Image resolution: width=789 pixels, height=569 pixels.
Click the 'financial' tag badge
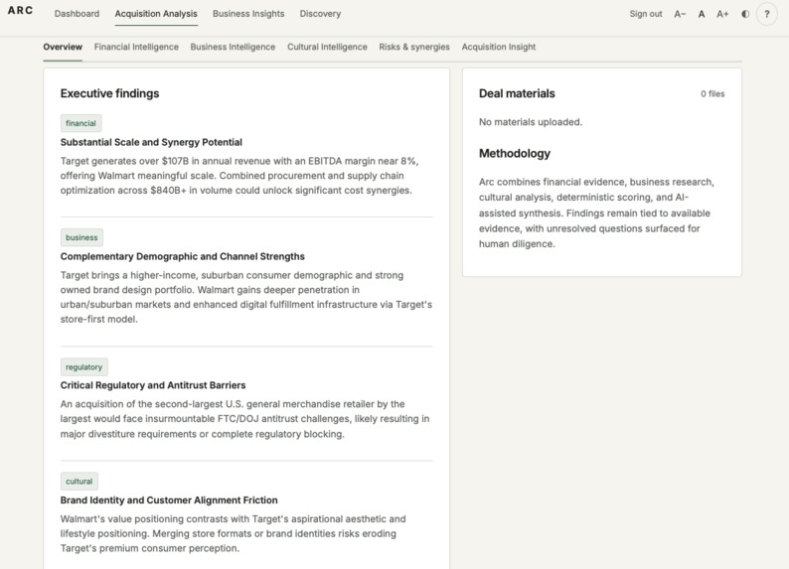coord(80,123)
